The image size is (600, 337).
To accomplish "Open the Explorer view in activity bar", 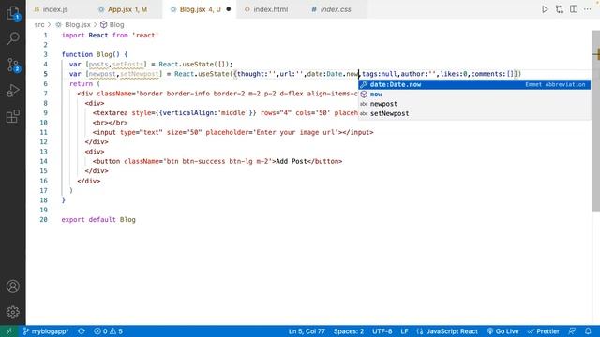I will coord(13,13).
